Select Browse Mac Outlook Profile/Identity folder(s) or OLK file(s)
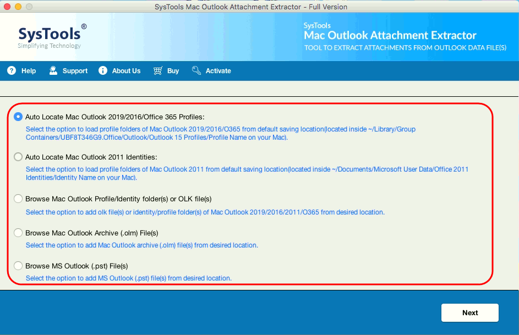 pyautogui.click(x=18, y=199)
